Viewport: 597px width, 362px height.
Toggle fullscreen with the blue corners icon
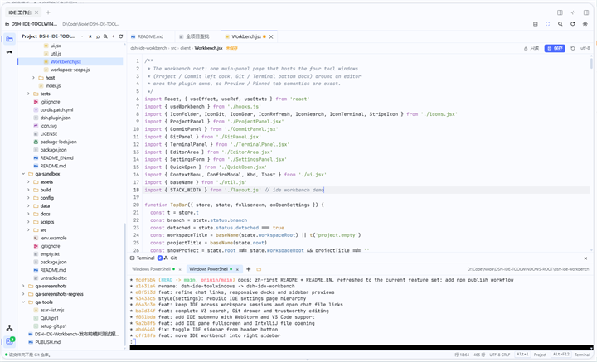(x=547, y=24)
